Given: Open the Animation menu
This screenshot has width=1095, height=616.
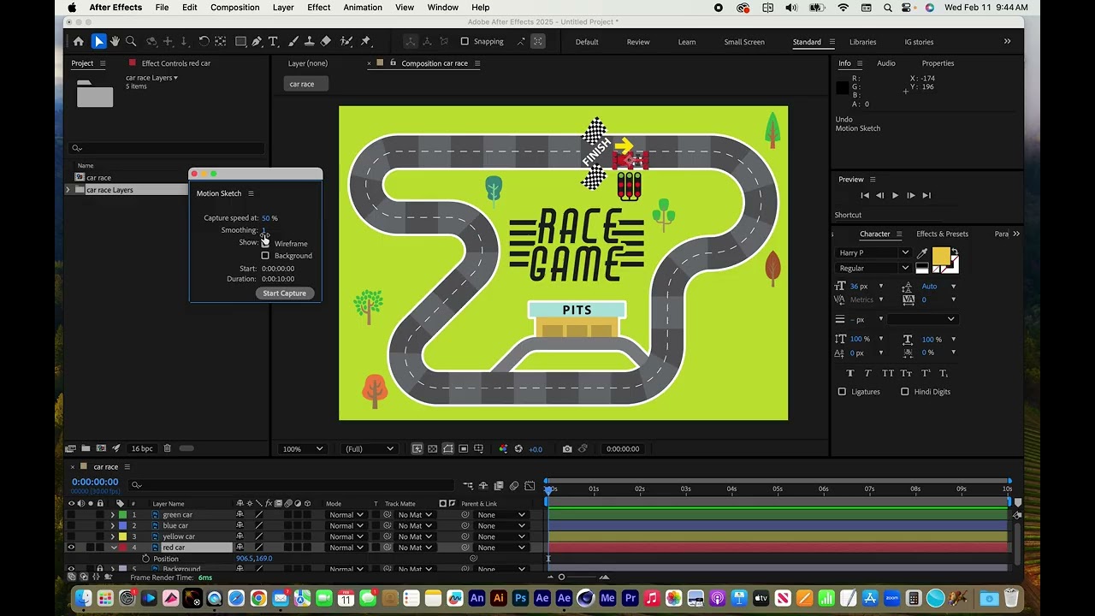Looking at the screenshot, I should [363, 8].
